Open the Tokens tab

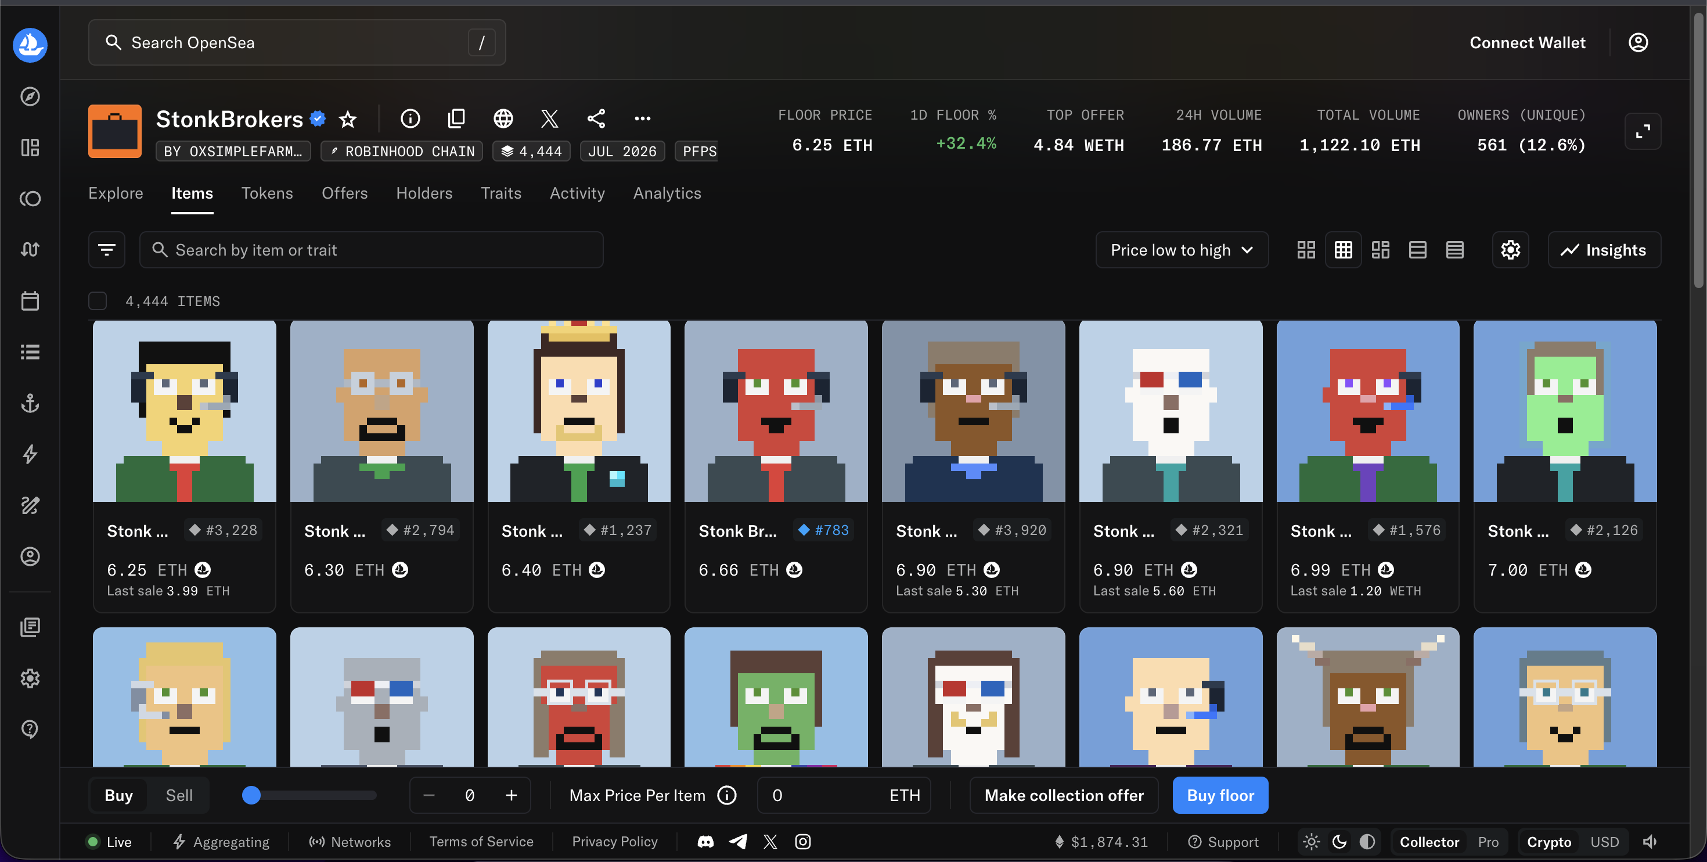pyautogui.click(x=267, y=193)
